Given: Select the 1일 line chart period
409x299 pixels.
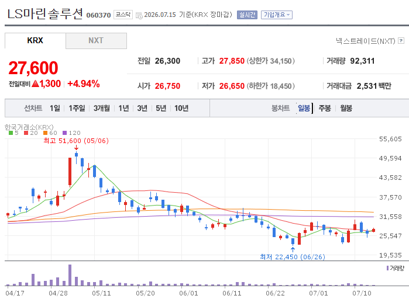Looking at the screenshot, I should tap(55, 108).
